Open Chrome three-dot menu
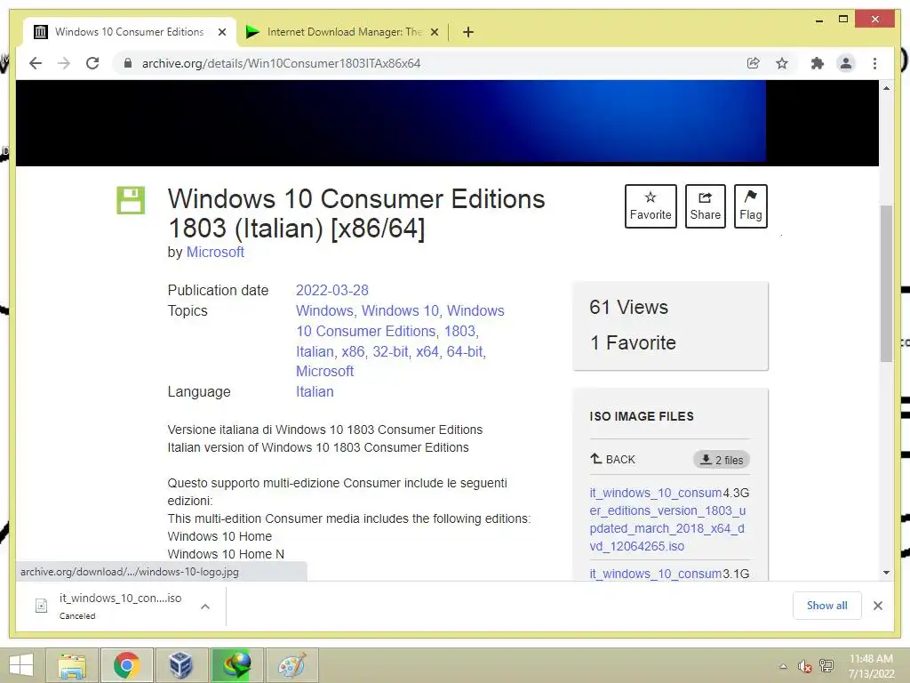 [x=874, y=63]
